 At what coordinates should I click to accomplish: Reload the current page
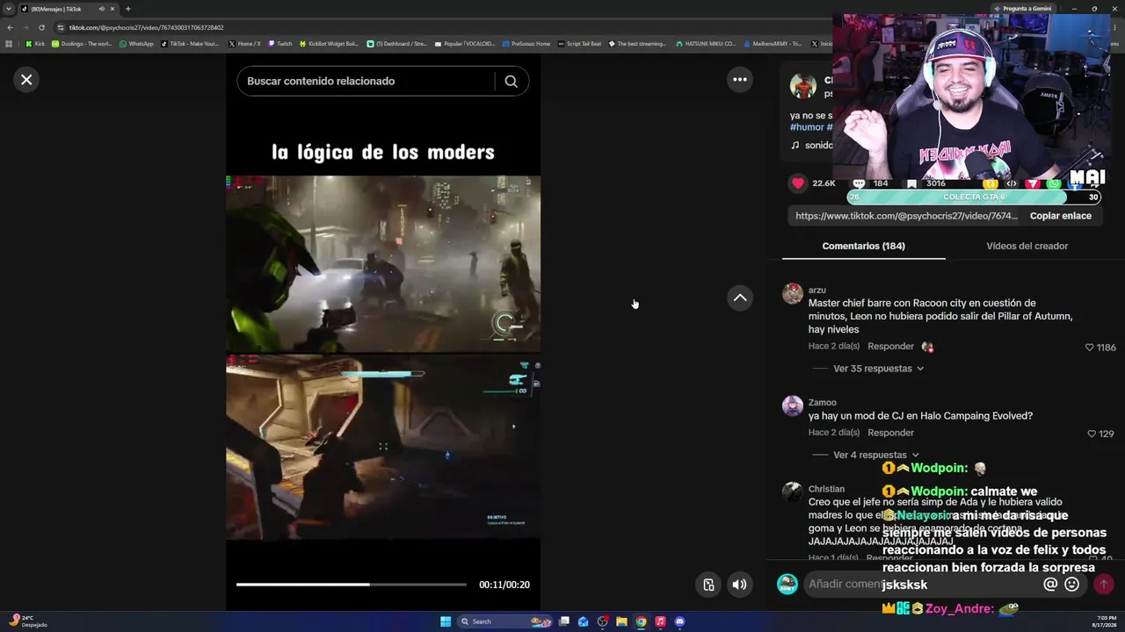41,27
